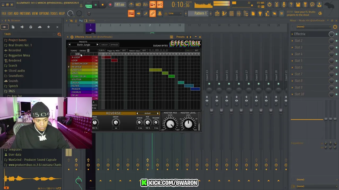Open the Playlist view icon

tap(217, 13)
